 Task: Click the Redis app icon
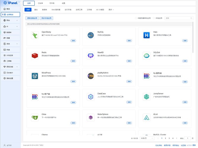(35, 56)
